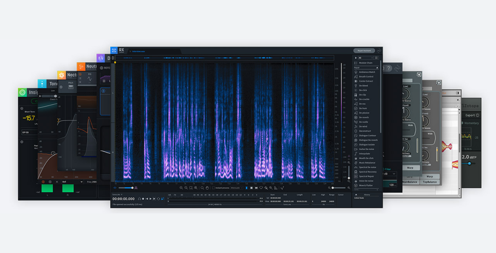Collapse the History panel

coord(356,194)
